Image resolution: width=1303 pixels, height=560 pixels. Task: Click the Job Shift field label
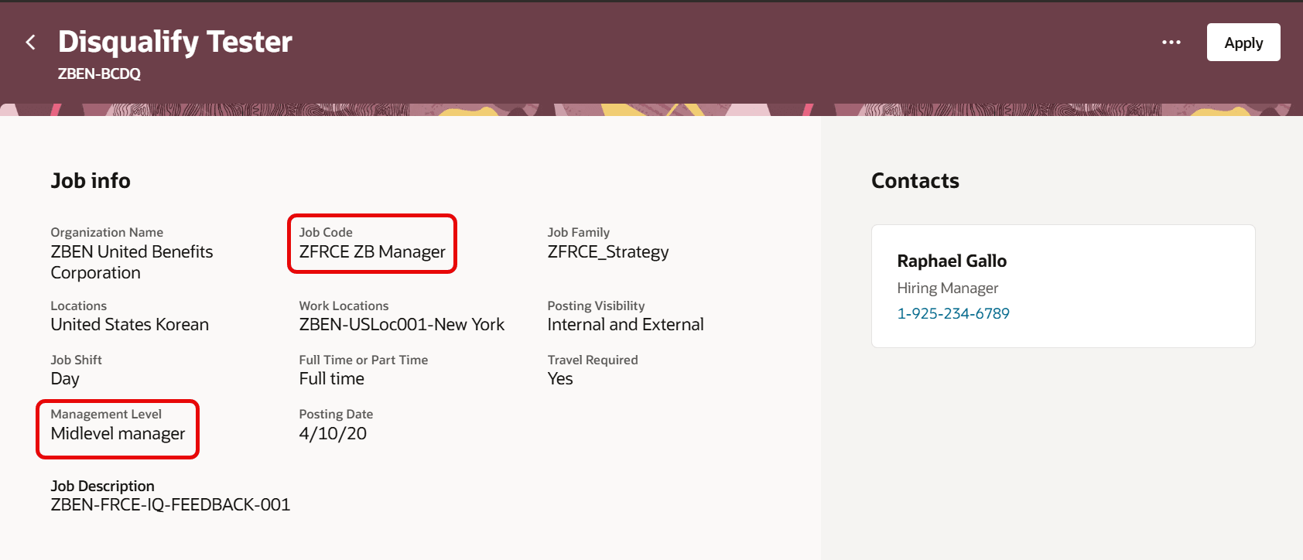(x=76, y=360)
